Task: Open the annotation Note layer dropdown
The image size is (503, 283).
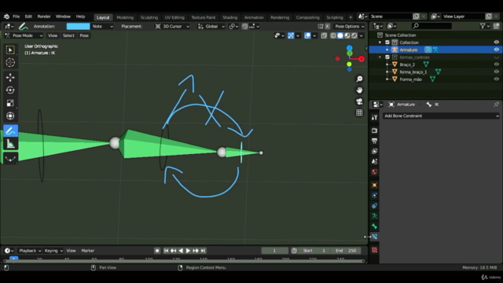Action: [103, 26]
